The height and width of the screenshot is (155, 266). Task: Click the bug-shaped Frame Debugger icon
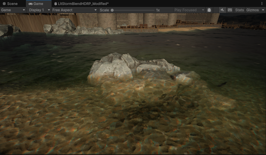[x=209, y=10]
